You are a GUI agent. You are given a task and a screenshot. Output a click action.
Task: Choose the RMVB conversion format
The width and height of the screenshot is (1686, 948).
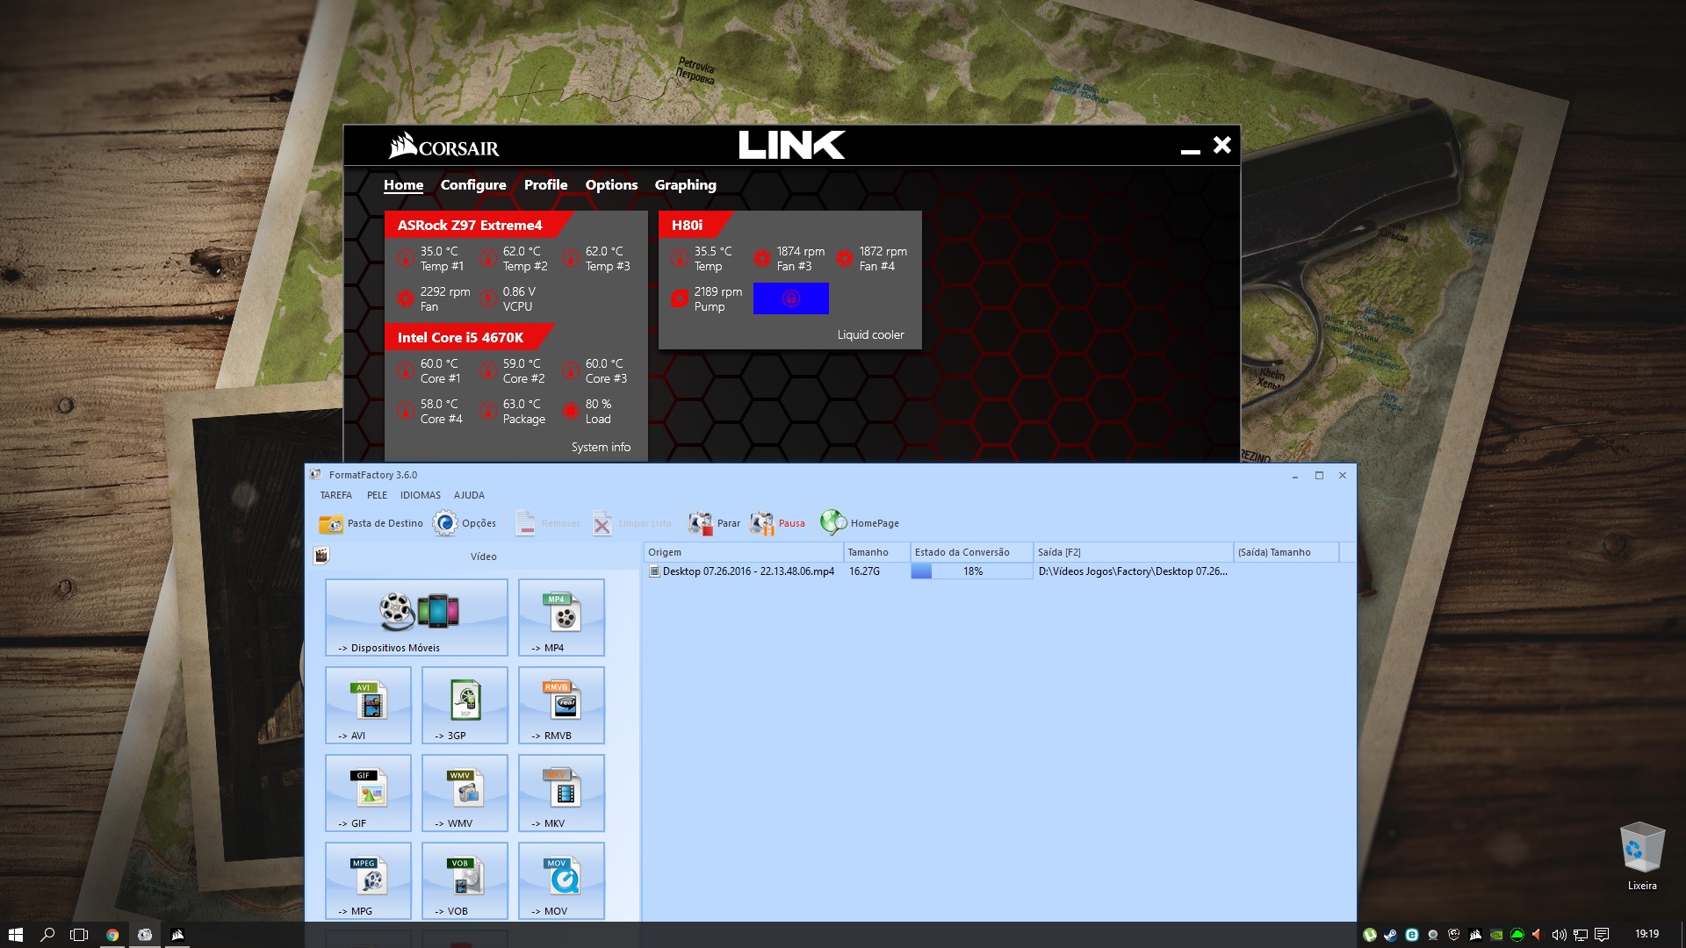click(x=561, y=705)
